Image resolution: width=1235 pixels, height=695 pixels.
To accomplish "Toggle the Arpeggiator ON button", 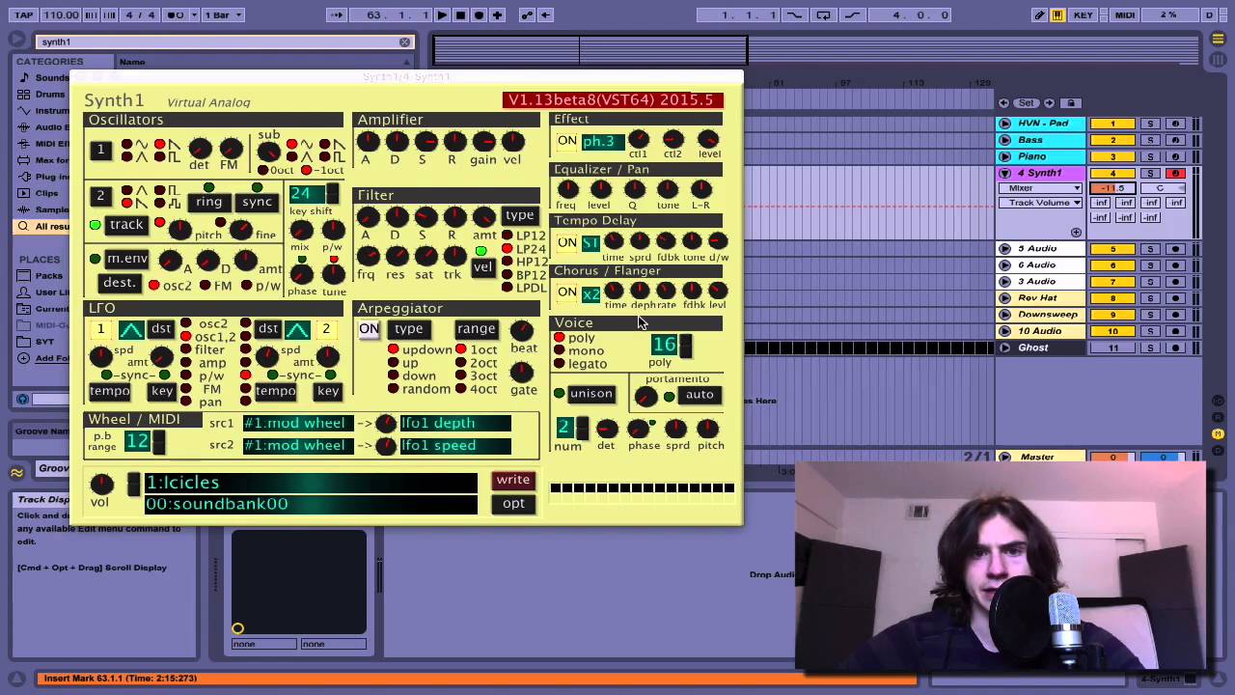I will 369,329.
